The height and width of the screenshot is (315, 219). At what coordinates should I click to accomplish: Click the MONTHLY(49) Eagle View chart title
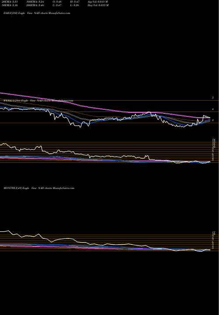[39, 188]
